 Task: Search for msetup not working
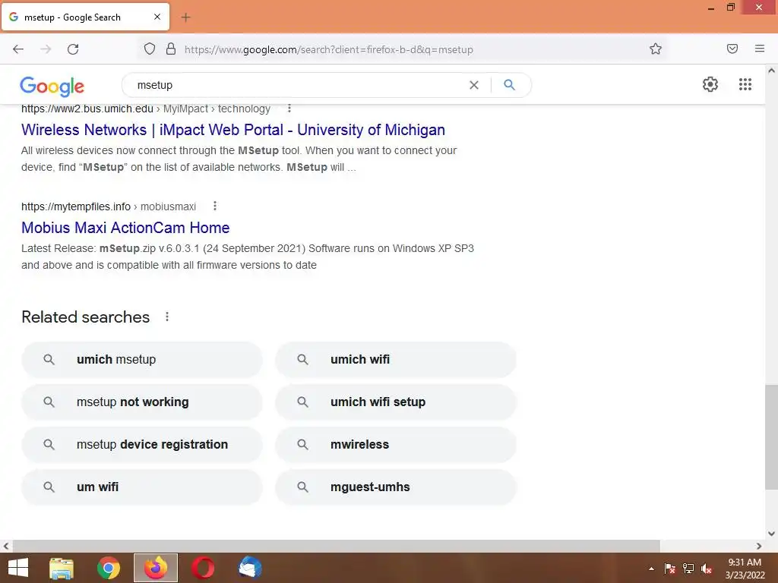coord(142,402)
